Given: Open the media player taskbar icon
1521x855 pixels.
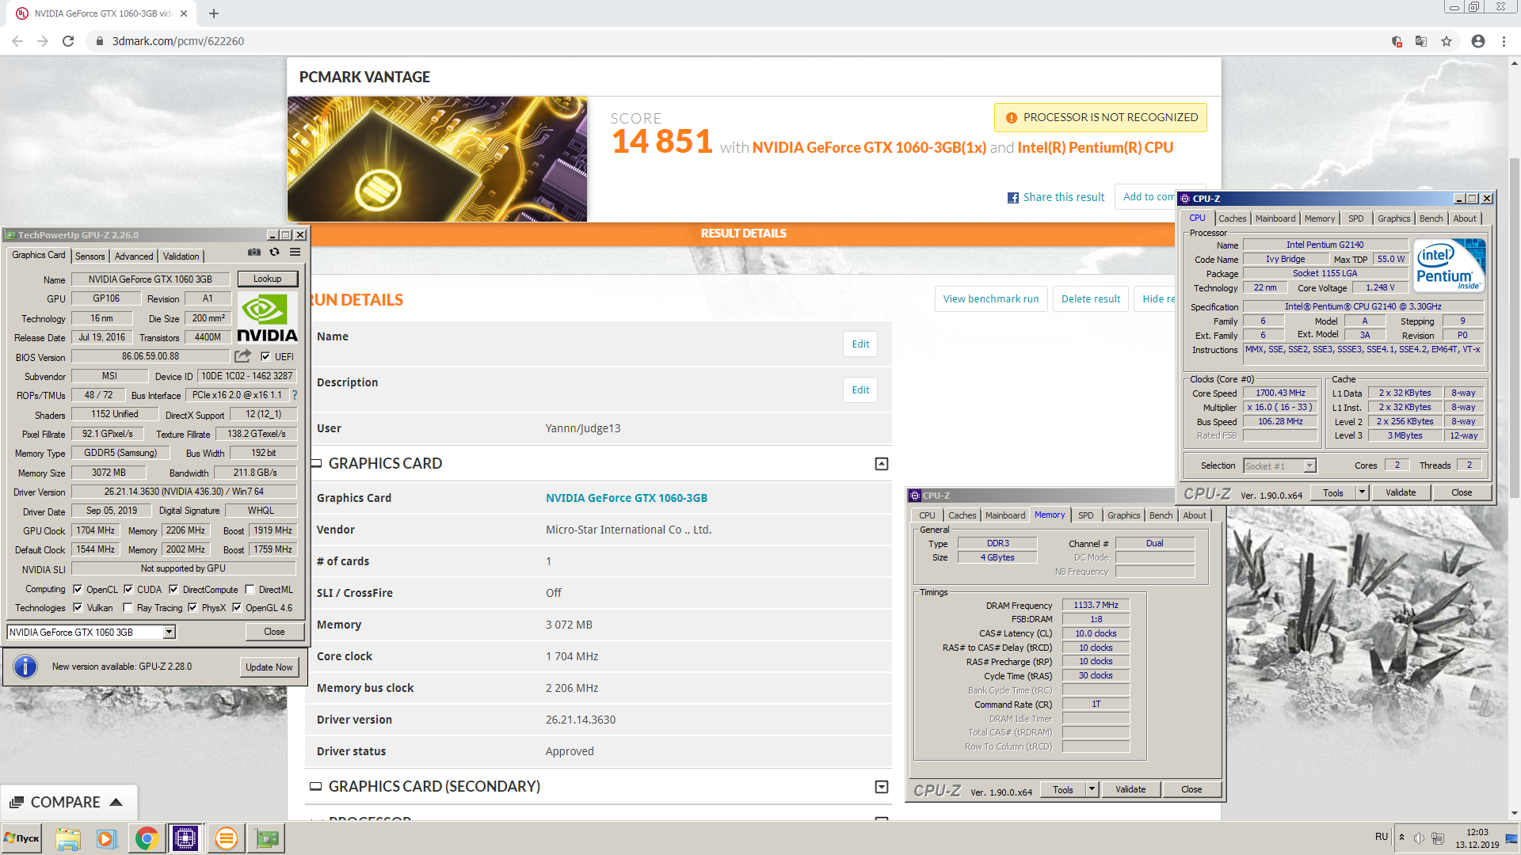Looking at the screenshot, I should point(106,838).
